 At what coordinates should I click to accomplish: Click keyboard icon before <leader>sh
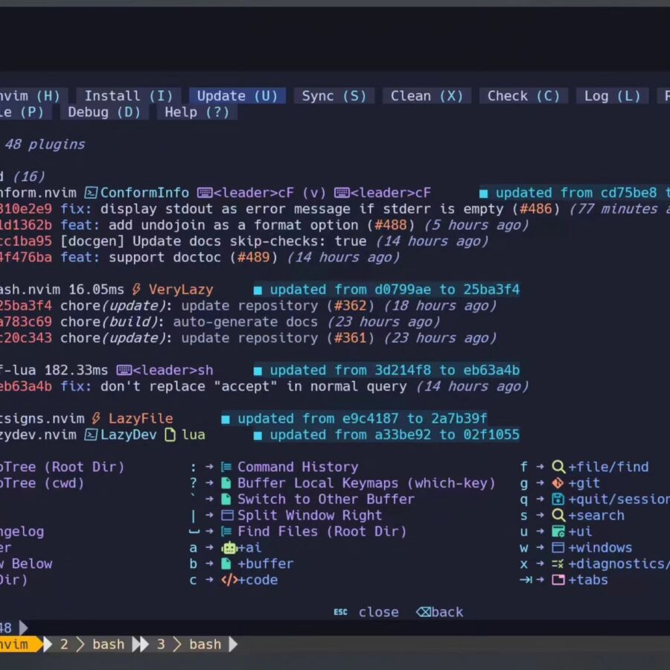click(124, 370)
